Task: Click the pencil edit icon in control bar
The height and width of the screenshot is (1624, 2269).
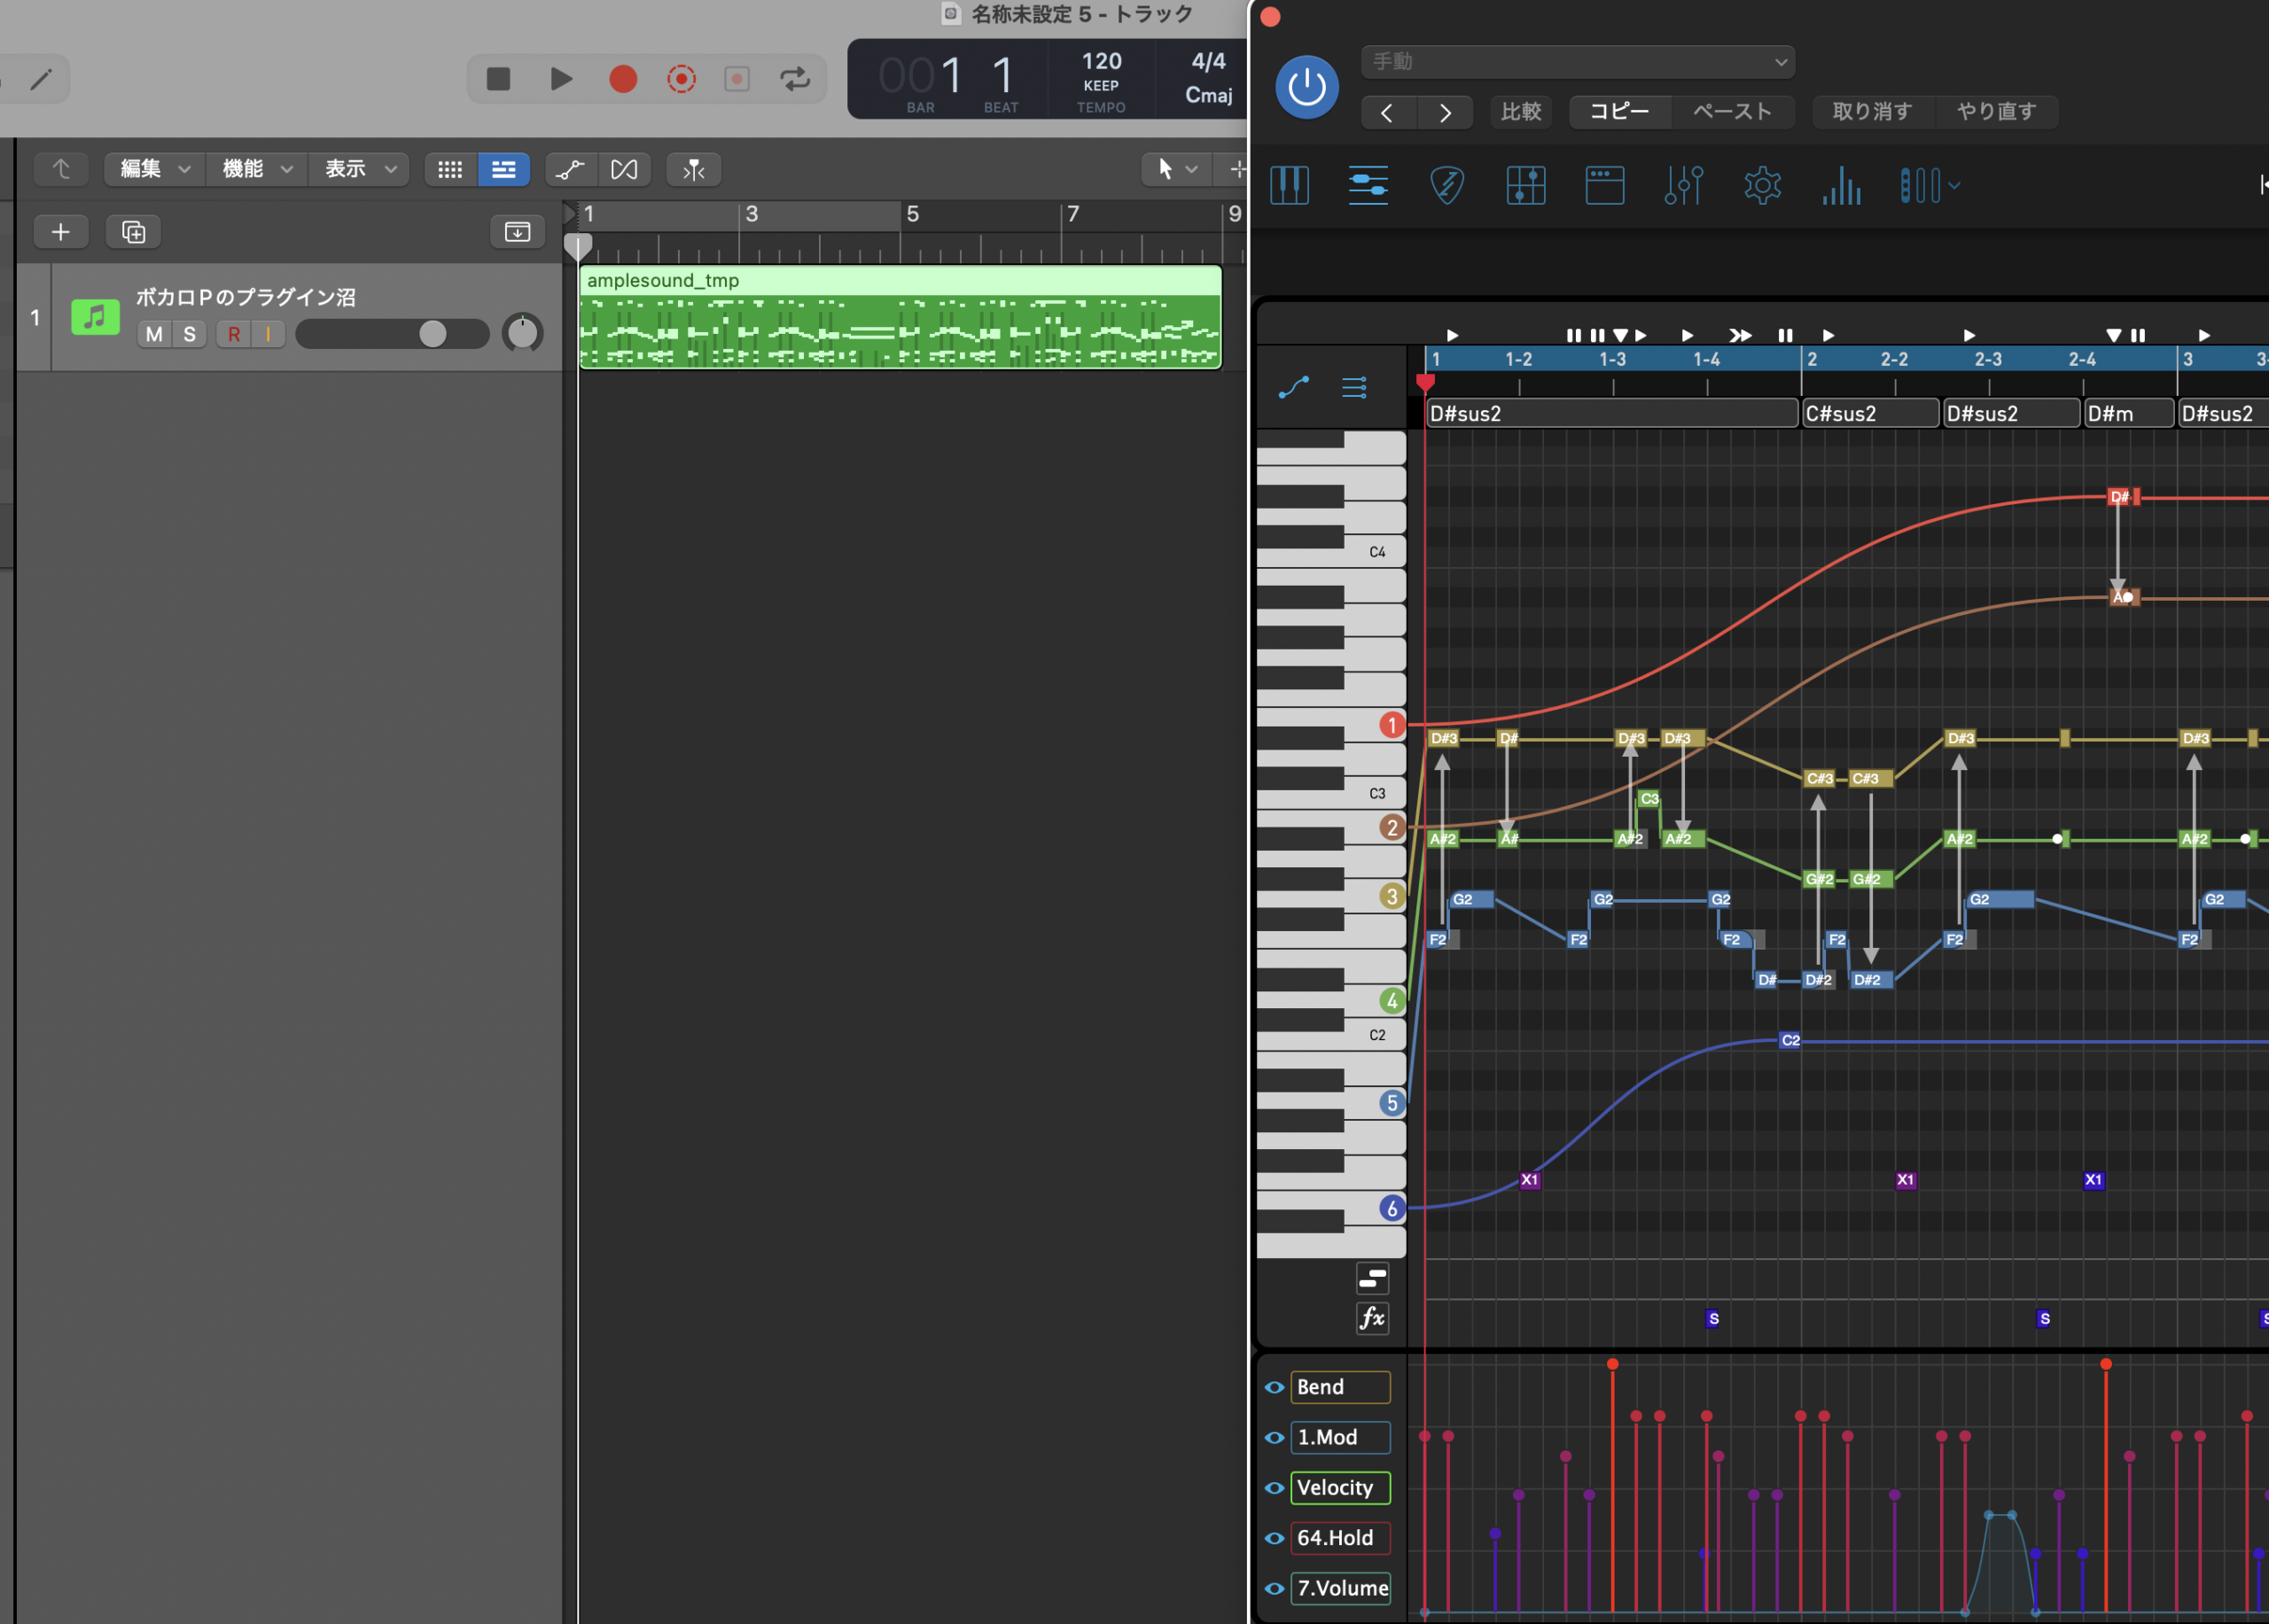Action: [x=41, y=79]
